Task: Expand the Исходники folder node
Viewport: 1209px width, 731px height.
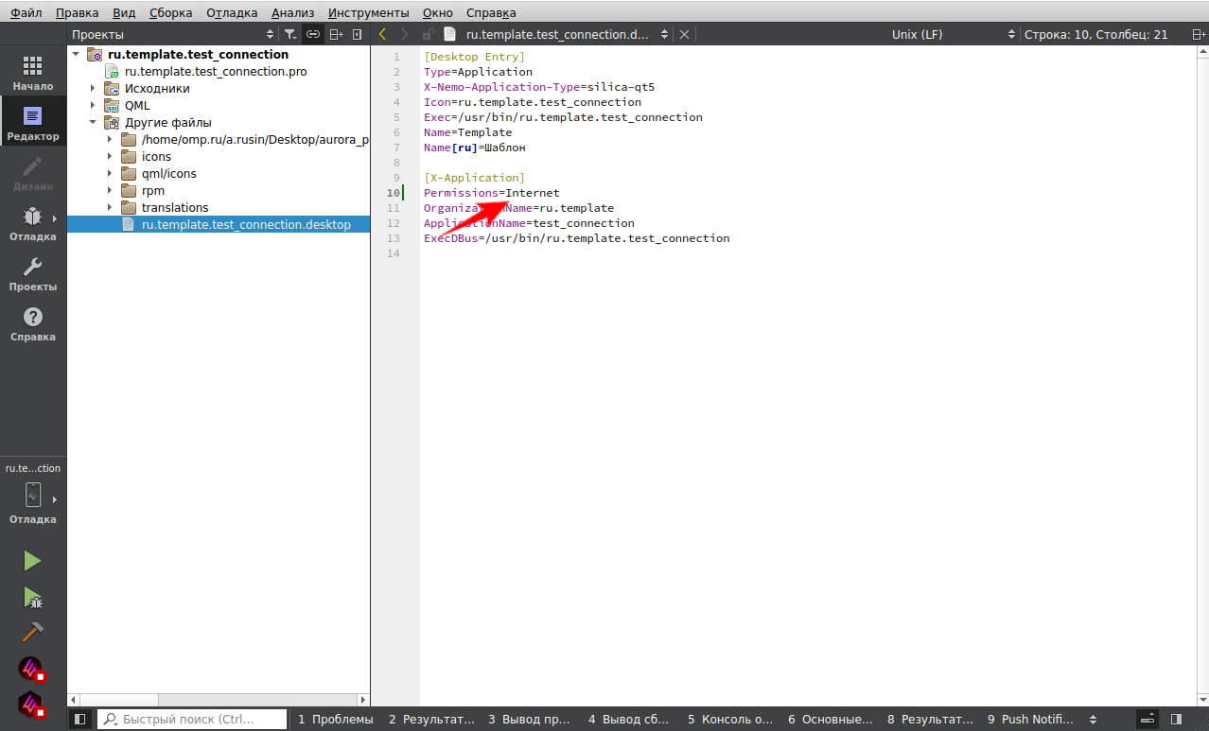Action: (x=93, y=88)
